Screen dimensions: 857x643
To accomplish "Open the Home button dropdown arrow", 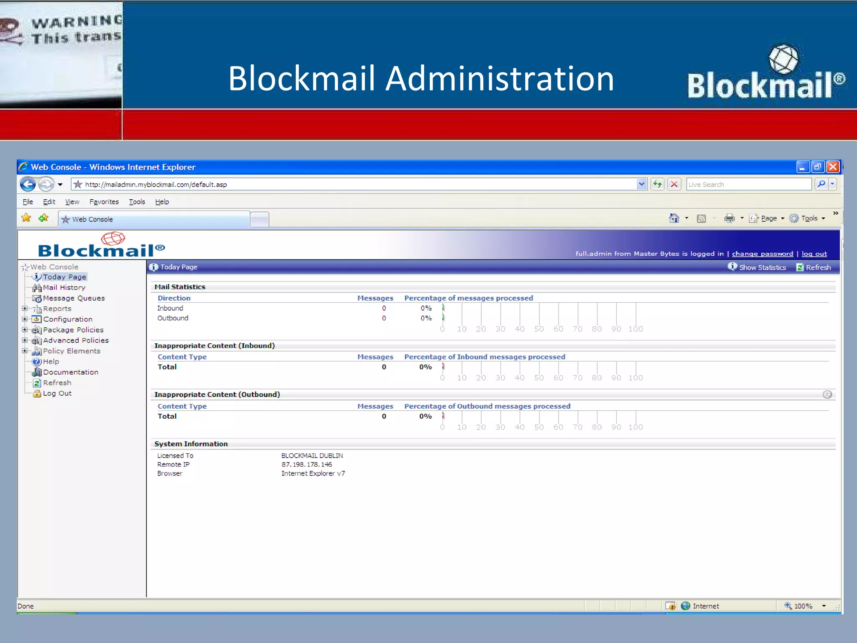I will tap(687, 218).
